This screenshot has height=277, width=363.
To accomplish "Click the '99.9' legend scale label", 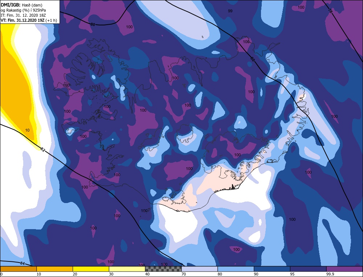I will pos(330,274).
